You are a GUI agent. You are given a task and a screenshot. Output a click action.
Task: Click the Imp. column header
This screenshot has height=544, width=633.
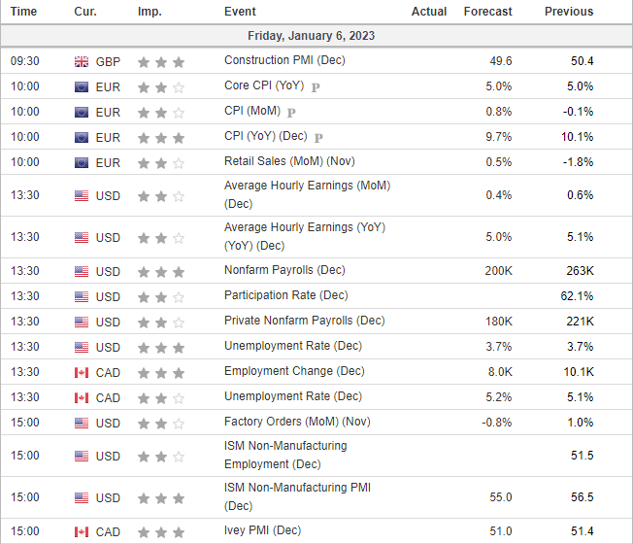tap(150, 12)
